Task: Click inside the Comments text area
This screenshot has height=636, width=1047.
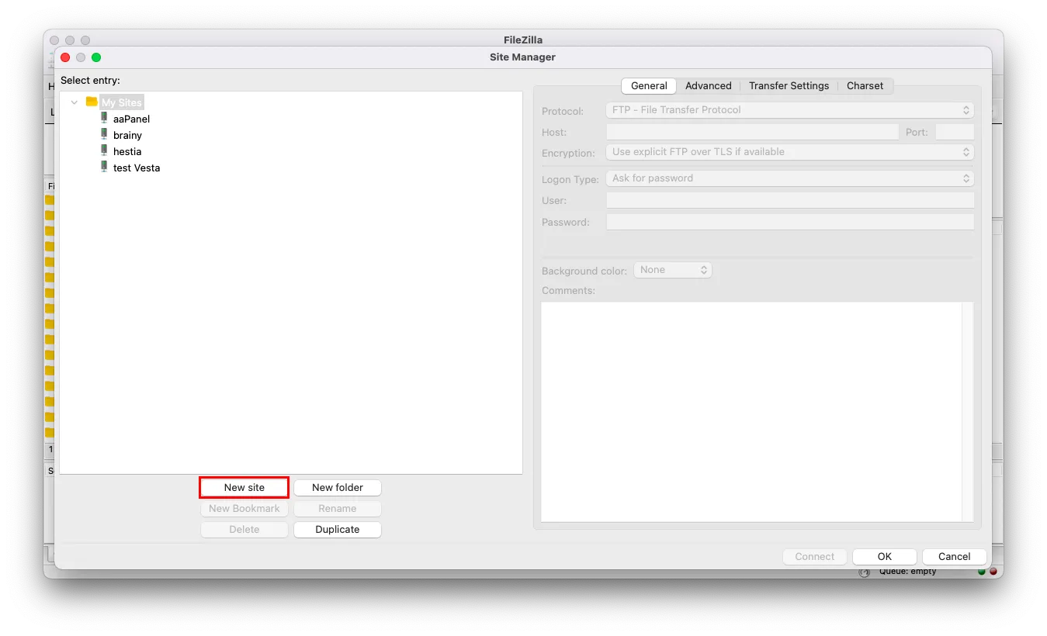Action: tap(751, 412)
